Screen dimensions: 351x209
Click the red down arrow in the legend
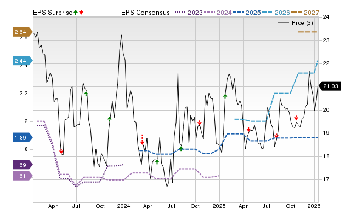[x=81, y=12]
